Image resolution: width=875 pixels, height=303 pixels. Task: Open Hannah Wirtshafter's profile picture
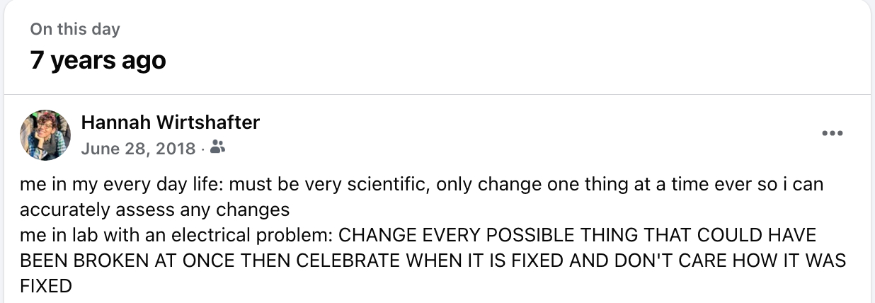point(45,135)
